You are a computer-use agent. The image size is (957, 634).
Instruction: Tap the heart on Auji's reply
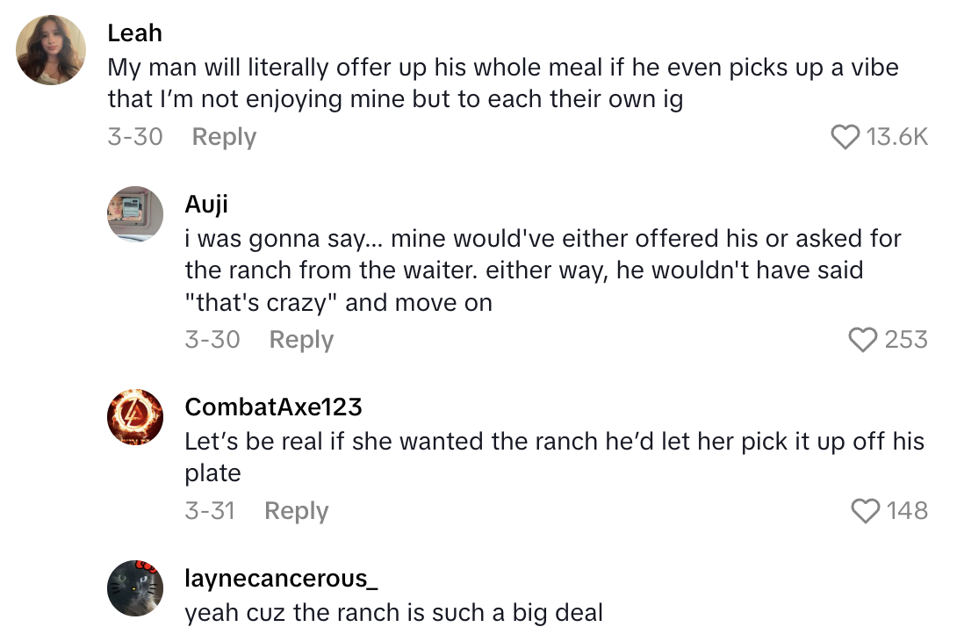(864, 340)
